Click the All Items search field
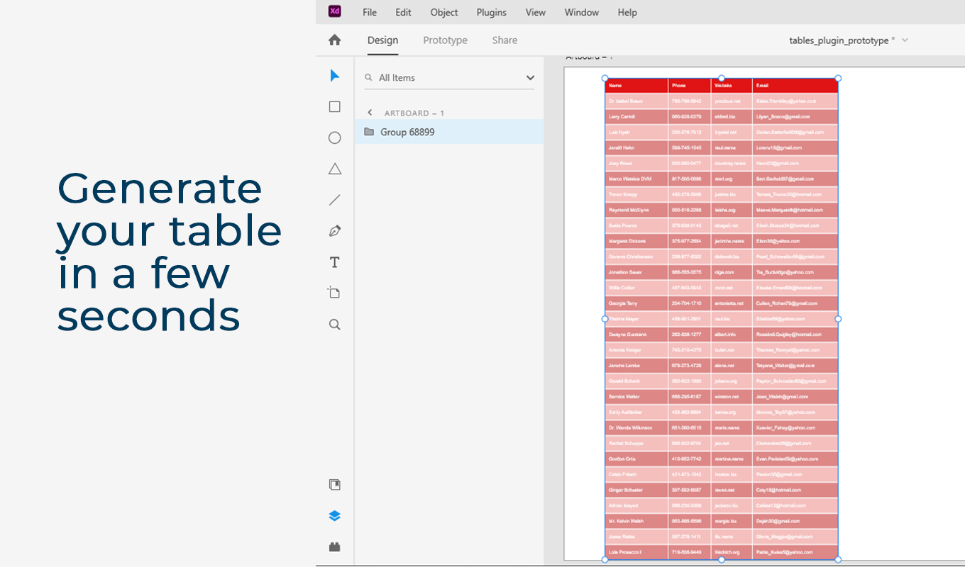Screen dimensions: 965x567 coord(449,78)
